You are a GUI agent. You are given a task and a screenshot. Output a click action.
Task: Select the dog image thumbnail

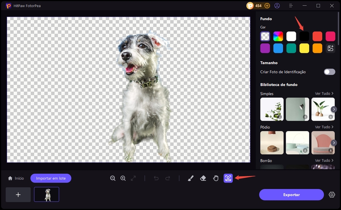click(47, 194)
